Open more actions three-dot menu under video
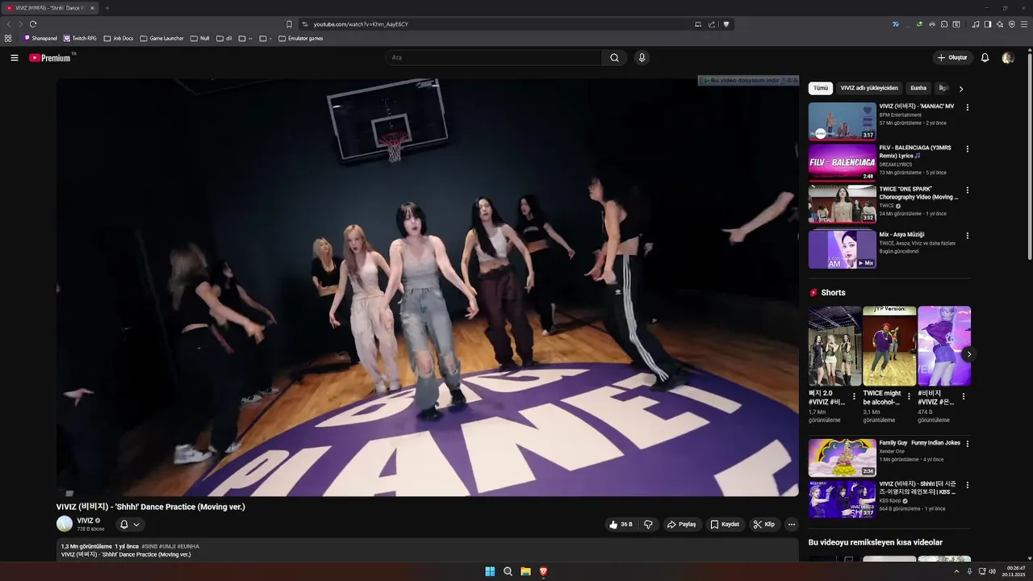1033x581 pixels. pos(792,525)
